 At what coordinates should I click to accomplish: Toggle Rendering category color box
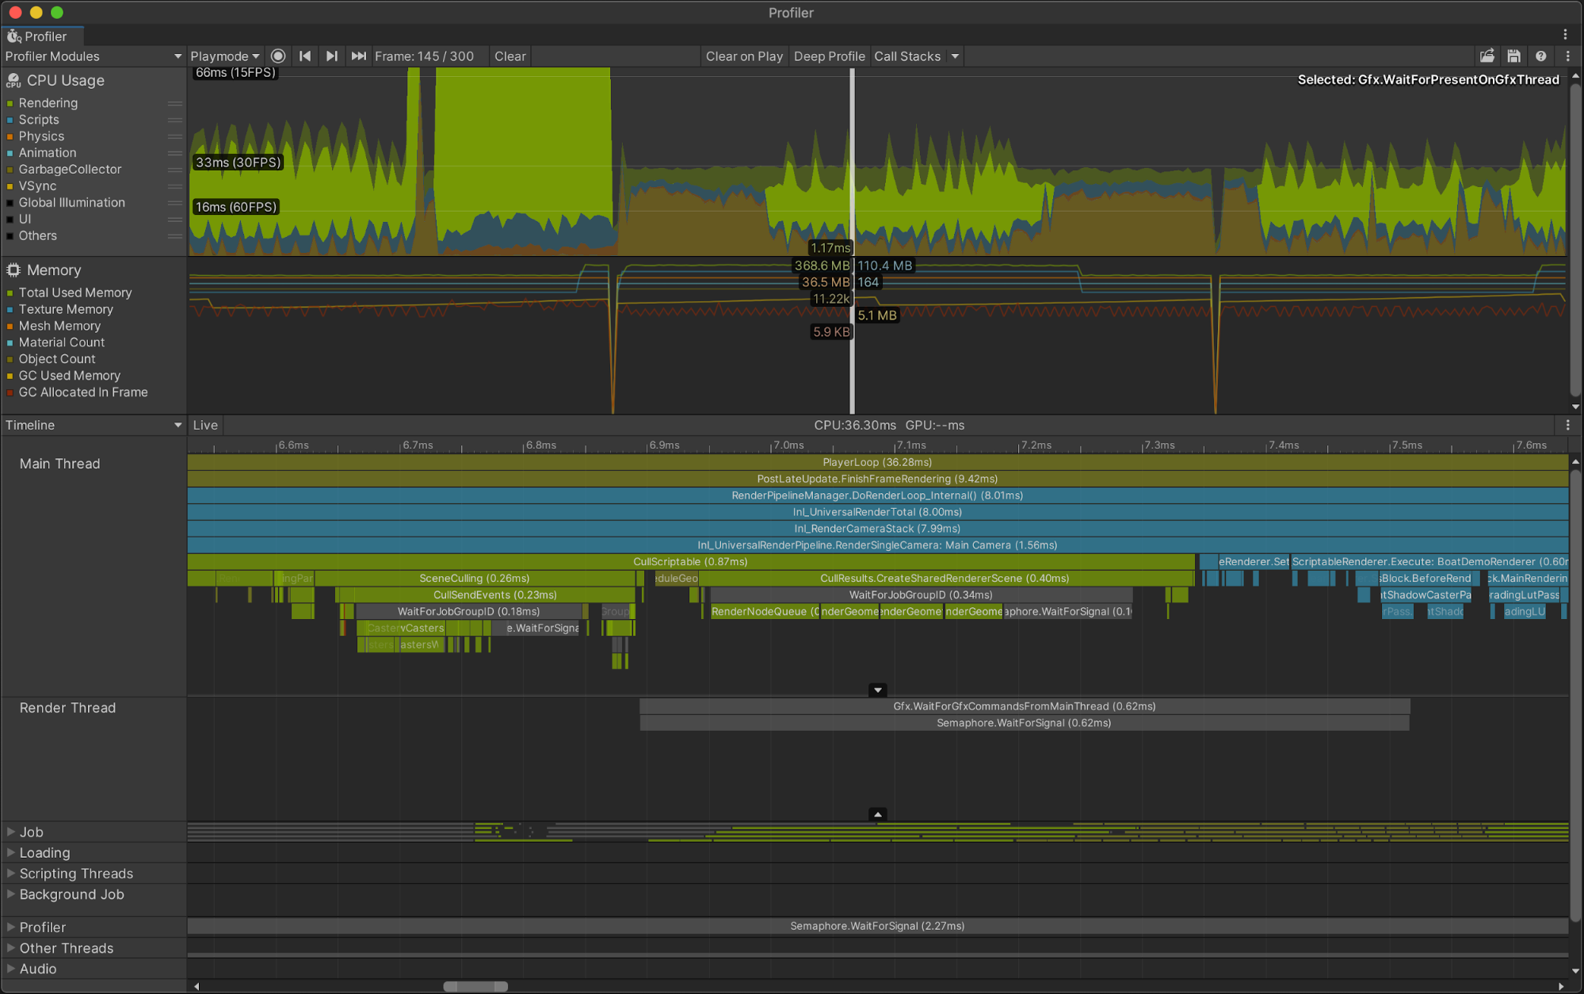tap(10, 103)
